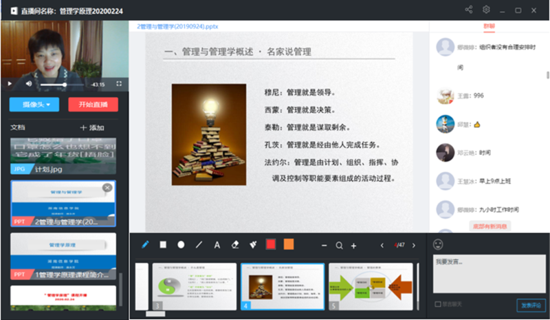This screenshot has width=550, height=320.
Task: Expand camera preview to fullscreen
Action: [119, 83]
